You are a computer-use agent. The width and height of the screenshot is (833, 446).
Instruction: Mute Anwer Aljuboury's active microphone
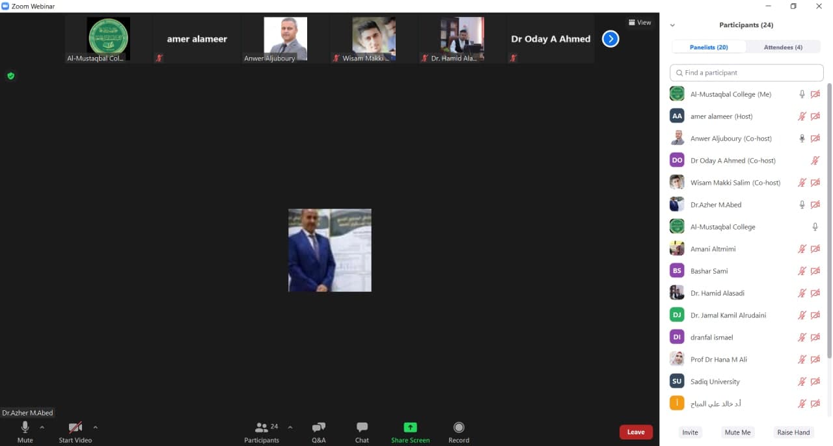pyautogui.click(x=802, y=138)
